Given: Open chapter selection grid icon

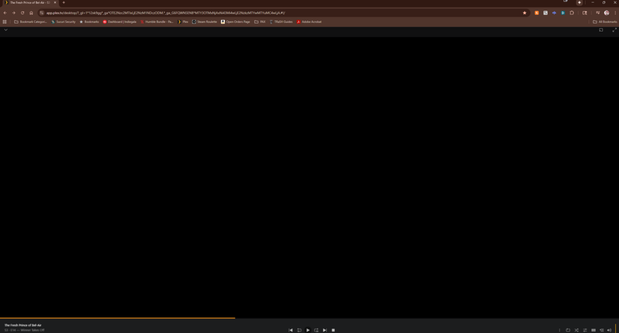Looking at the screenshot, I should coord(594,330).
